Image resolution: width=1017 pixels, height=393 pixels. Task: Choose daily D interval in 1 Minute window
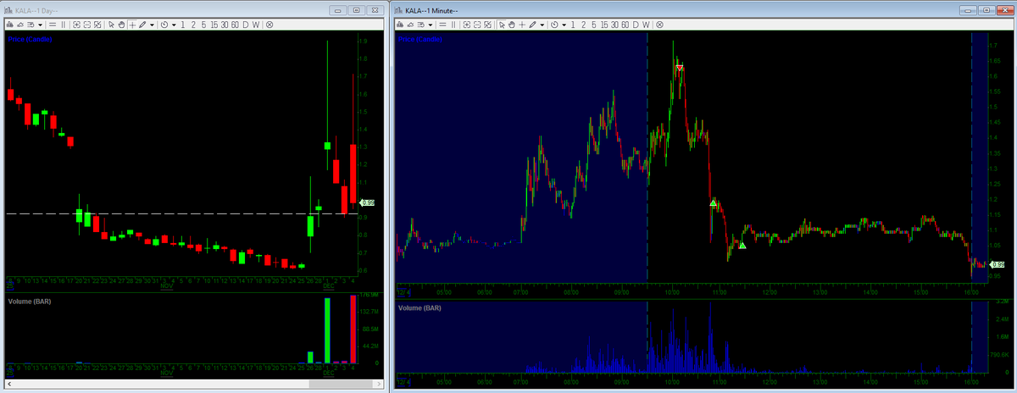tap(636, 25)
